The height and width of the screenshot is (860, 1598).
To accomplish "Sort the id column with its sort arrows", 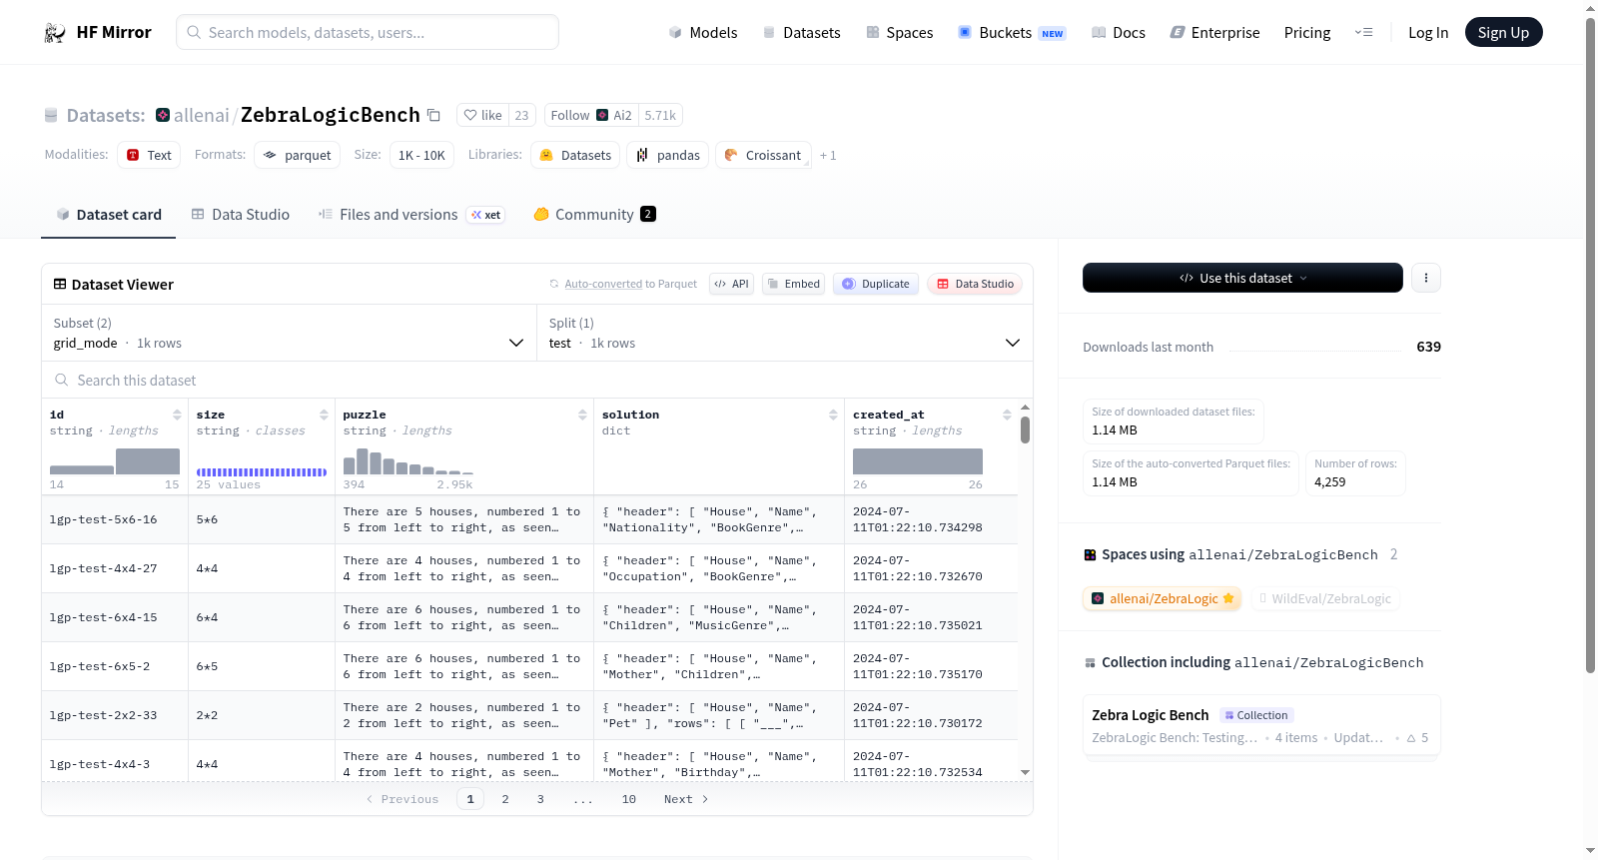I will click(x=177, y=415).
